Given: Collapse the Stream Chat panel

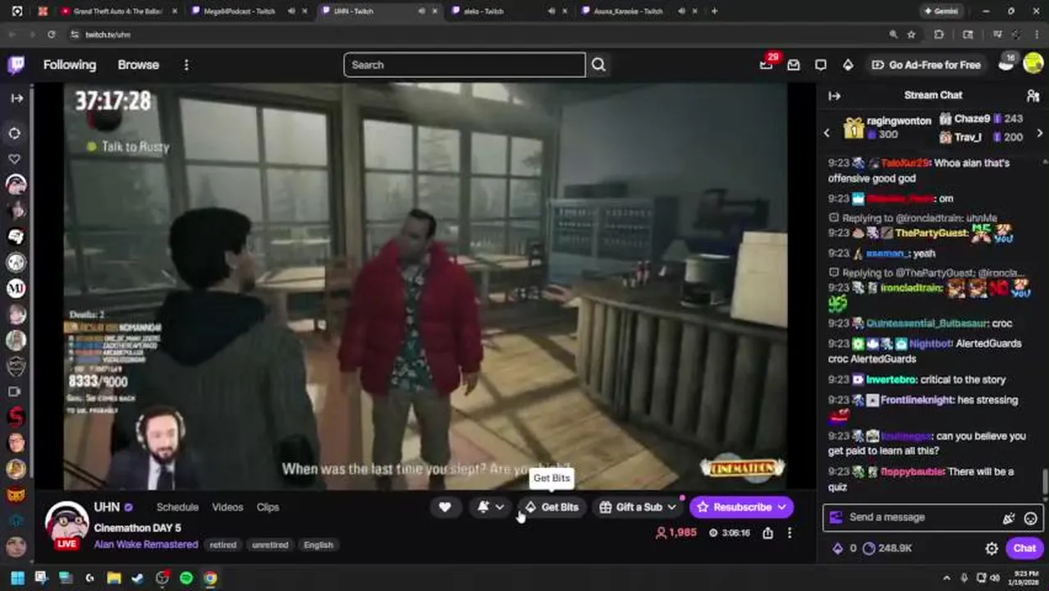Looking at the screenshot, I should tap(835, 96).
